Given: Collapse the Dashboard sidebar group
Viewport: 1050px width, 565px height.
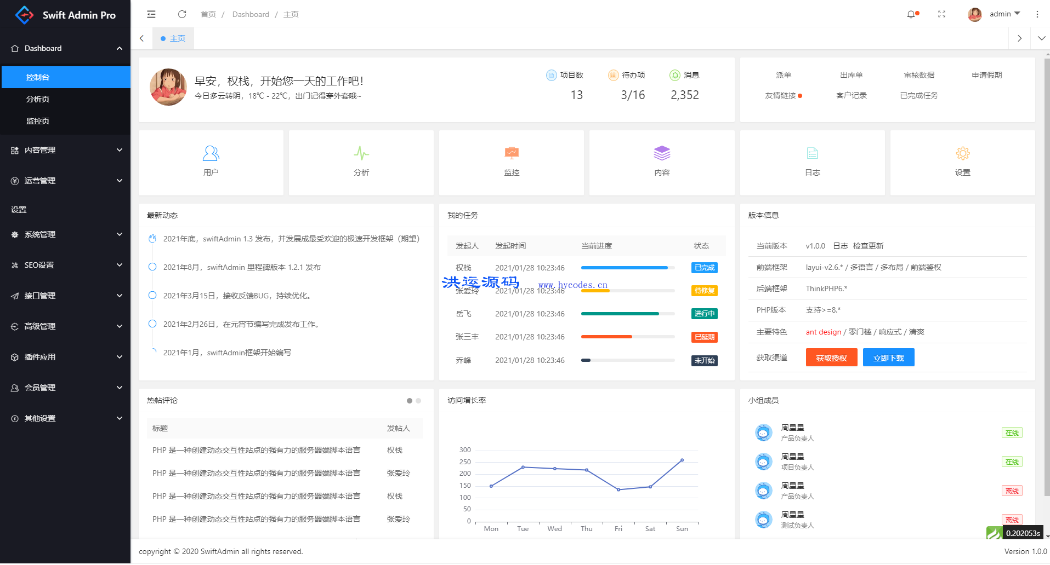Looking at the screenshot, I should (x=120, y=48).
